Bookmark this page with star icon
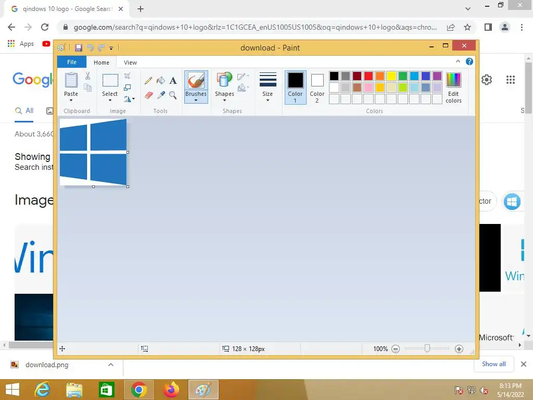This screenshot has height=400, width=533. pos(467,27)
